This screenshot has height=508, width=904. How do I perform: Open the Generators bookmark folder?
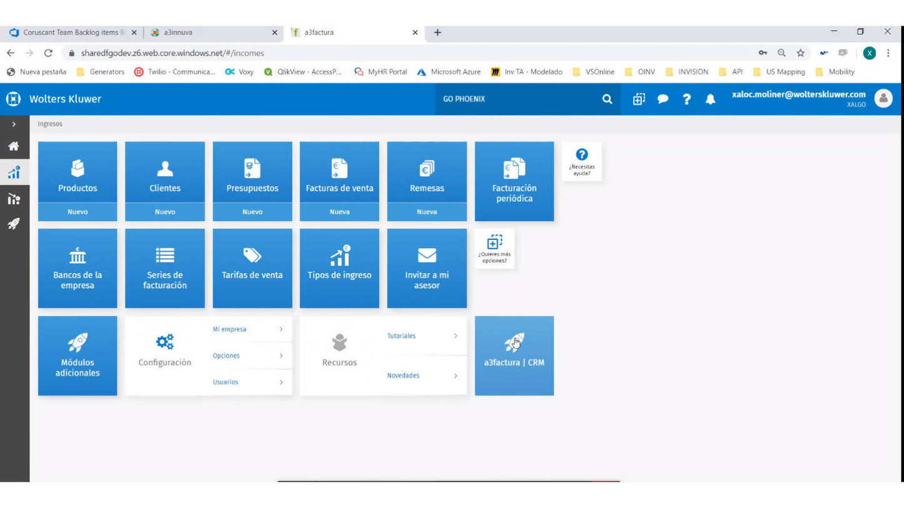(100, 72)
